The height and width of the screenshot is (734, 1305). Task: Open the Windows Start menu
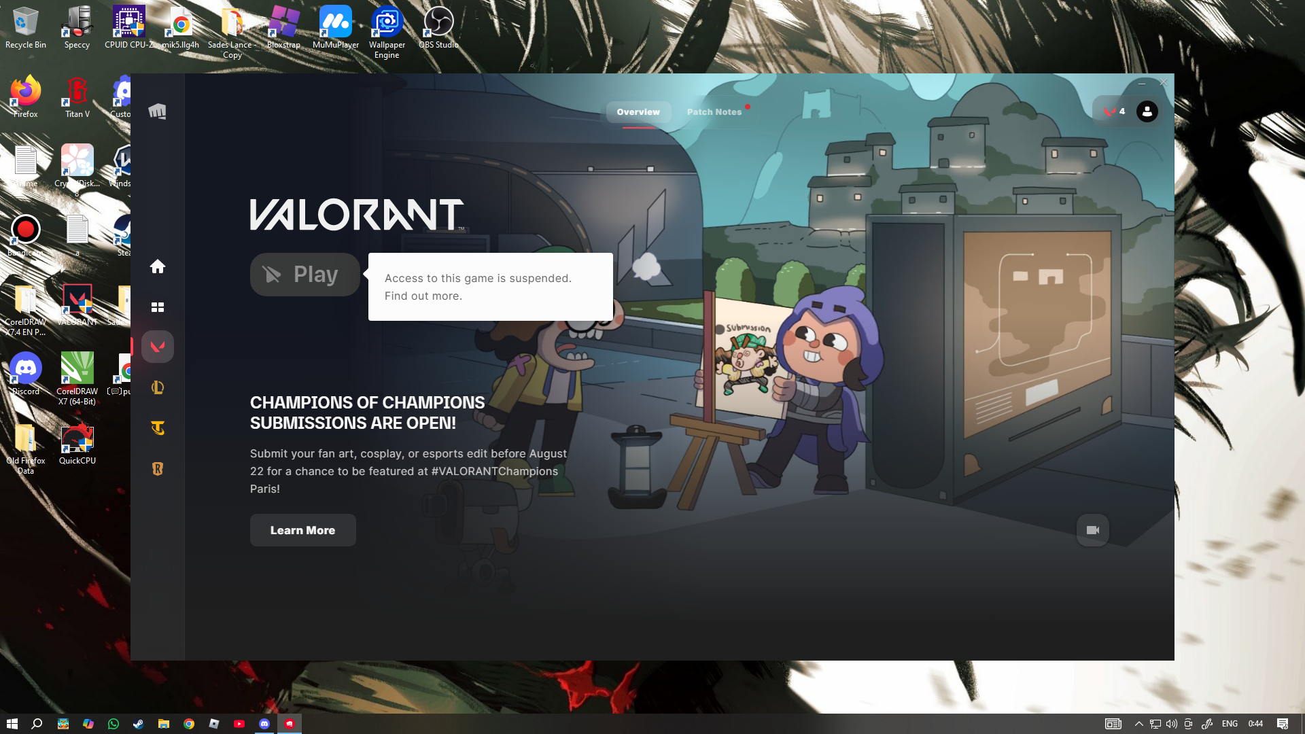point(12,724)
